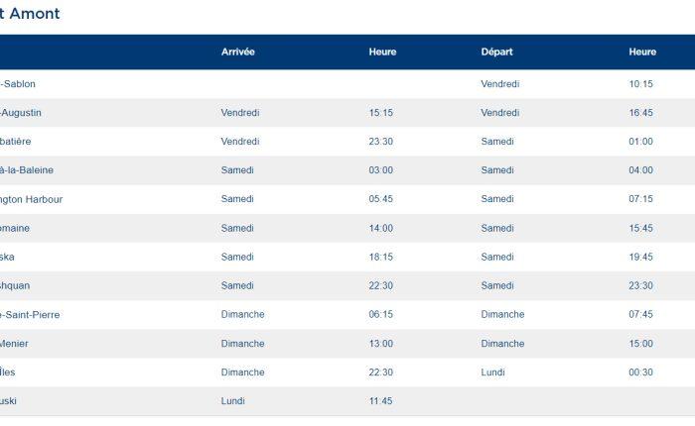Open the Saint-Pierre port link

tap(30, 314)
